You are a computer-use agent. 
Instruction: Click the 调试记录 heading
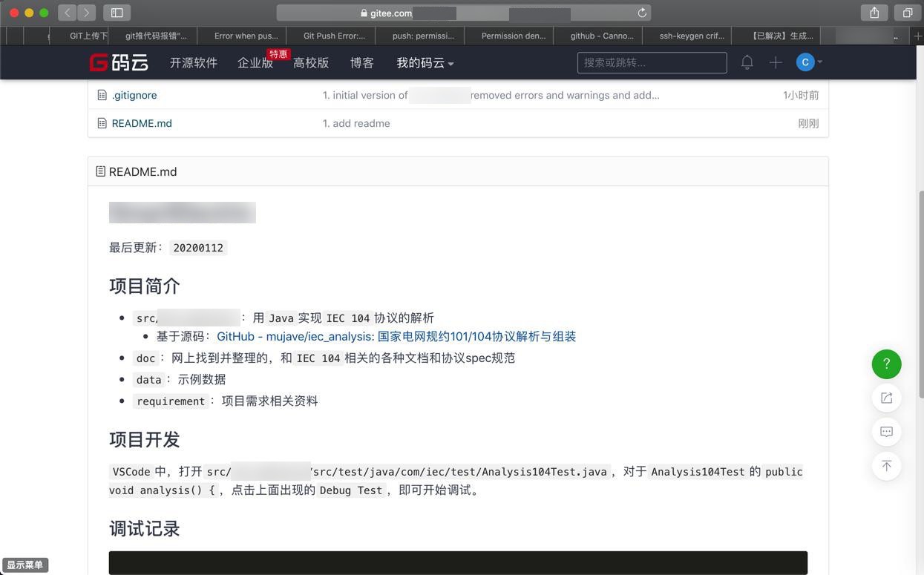pos(145,528)
